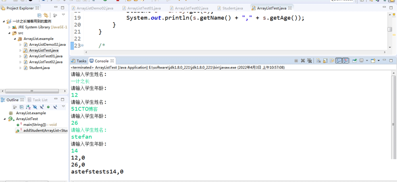397x182 pixels.
Task: Collapse All in Project Explorer toolbar
Action: point(39,15)
